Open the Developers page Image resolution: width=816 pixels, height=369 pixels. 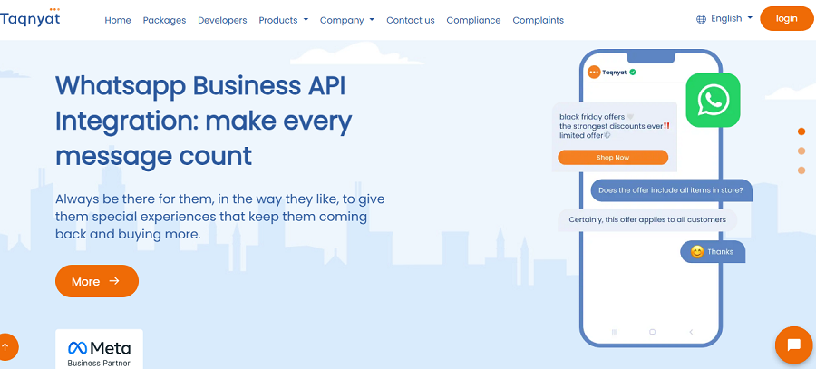222,20
